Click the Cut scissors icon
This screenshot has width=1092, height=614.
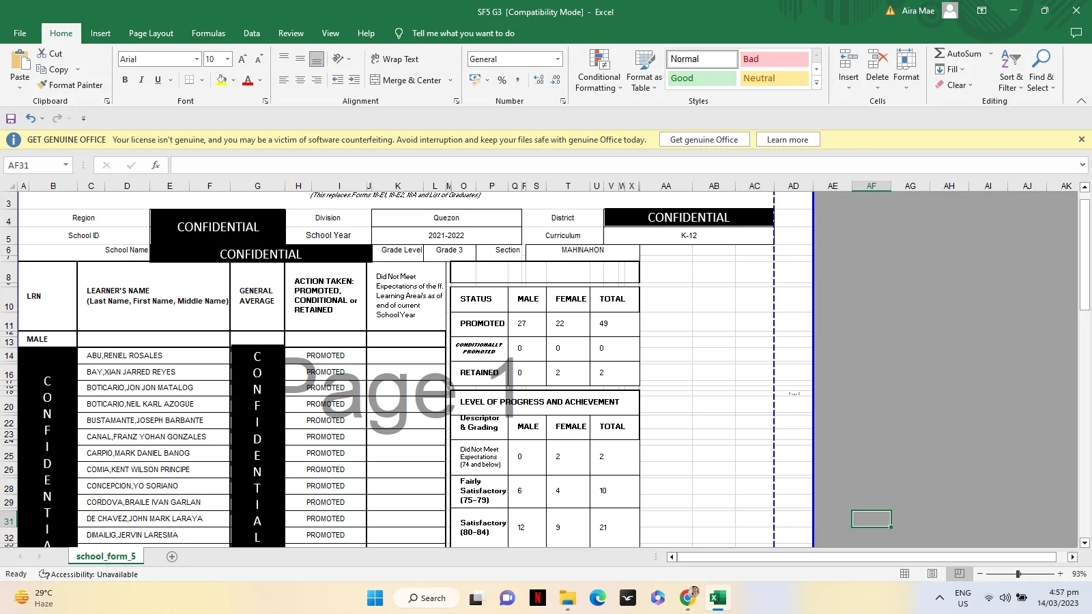(x=42, y=53)
